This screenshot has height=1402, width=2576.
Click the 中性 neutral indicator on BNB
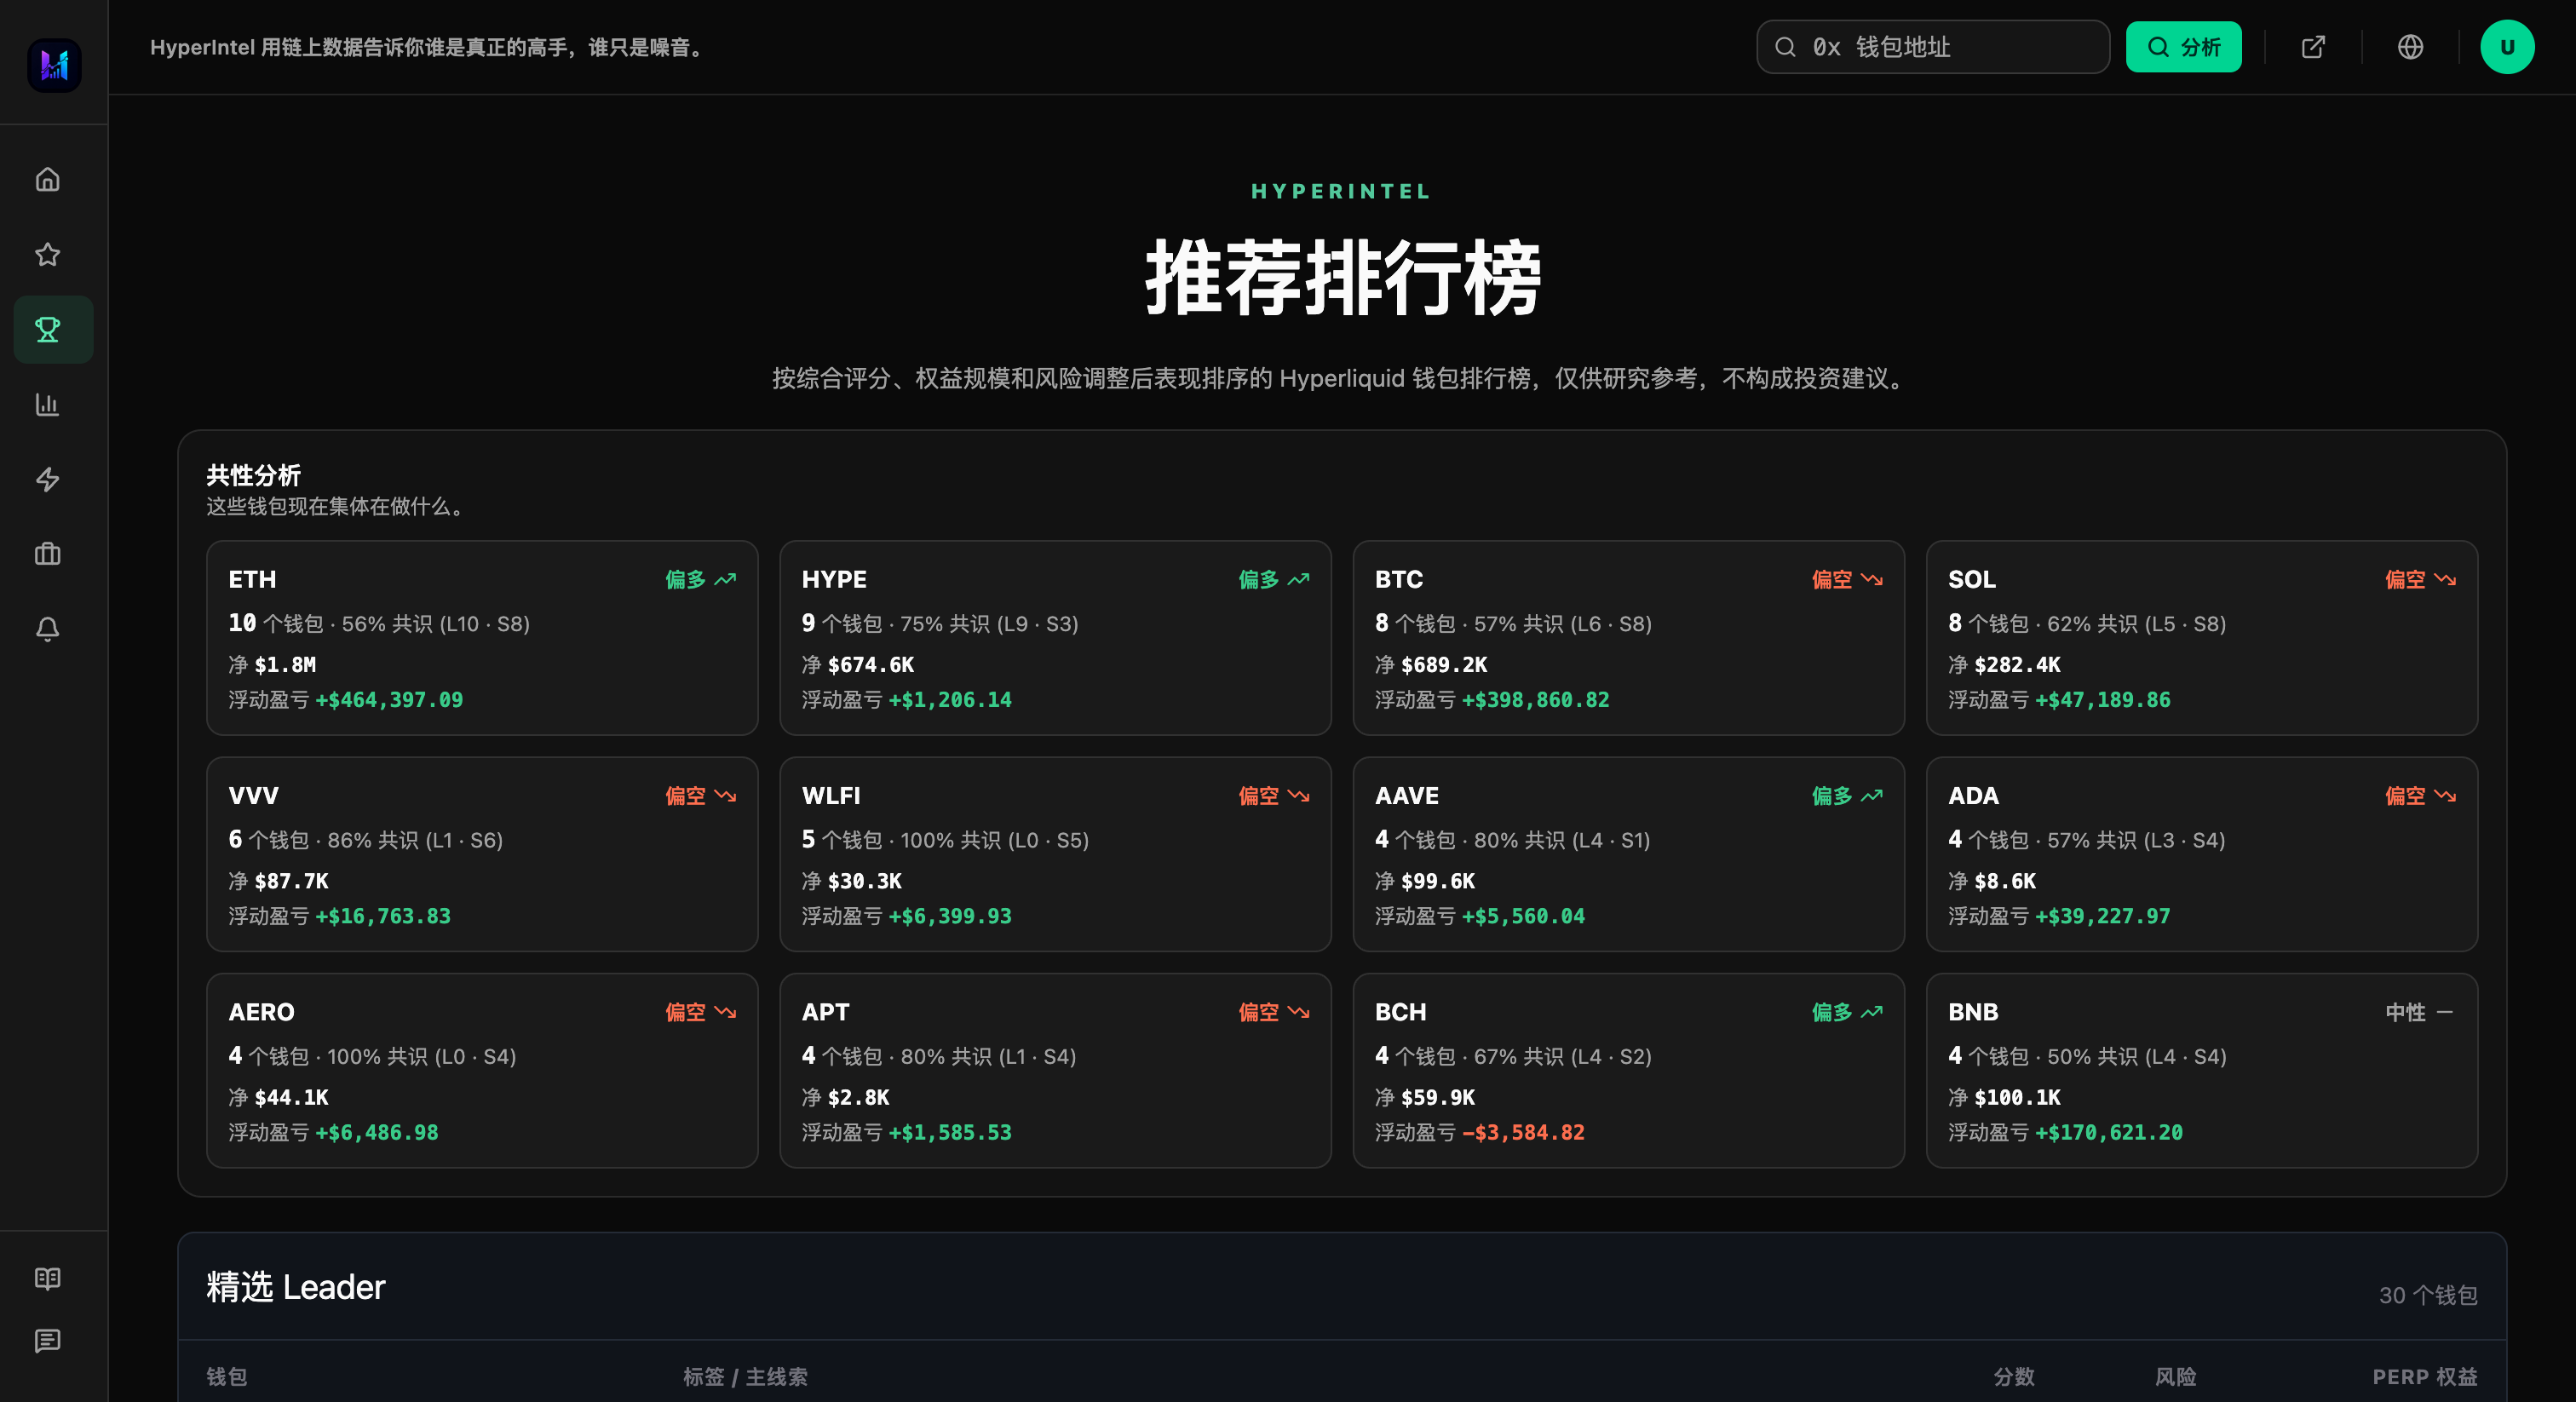point(2420,1012)
